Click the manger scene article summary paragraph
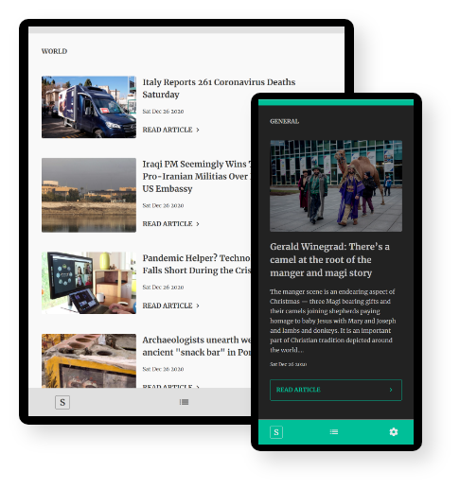The height and width of the screenshot is (489, 460). pyautogui.click(x=333, y=321)
